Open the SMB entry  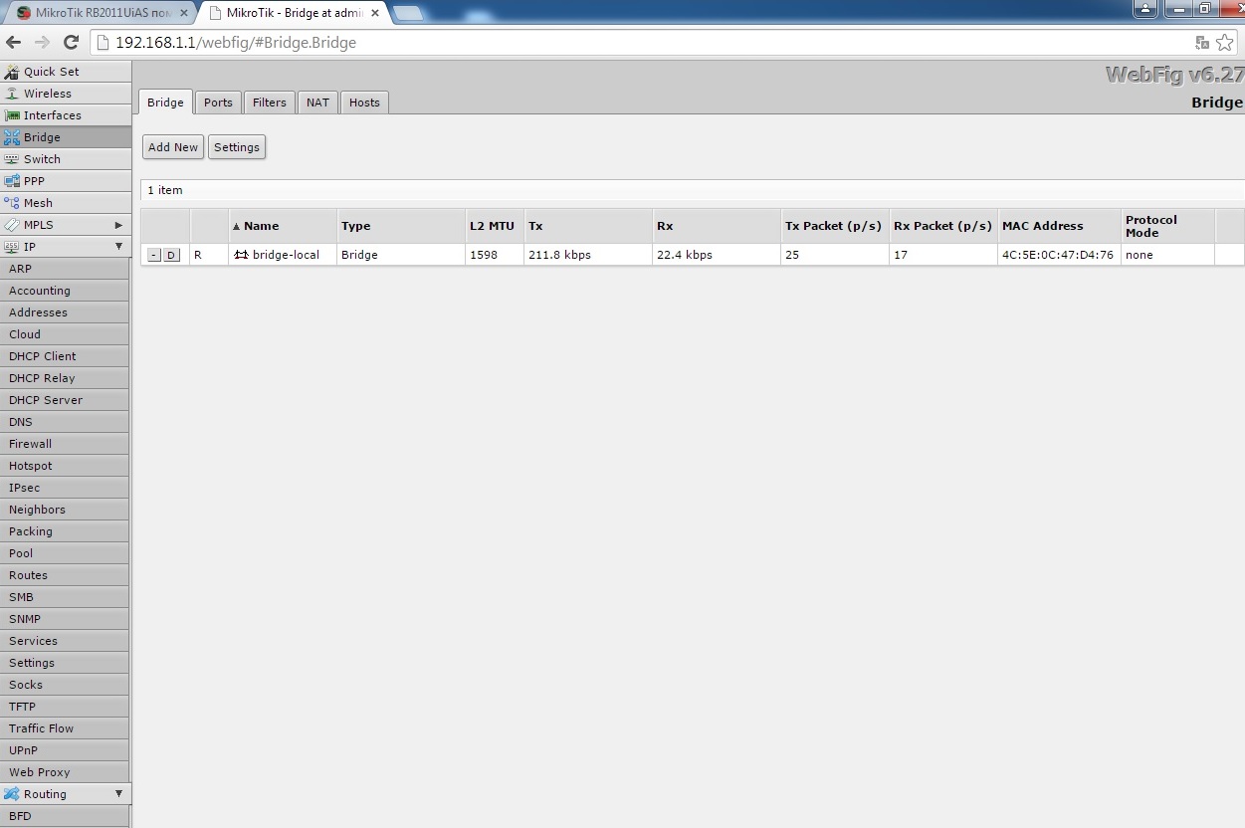coord(65,597)
